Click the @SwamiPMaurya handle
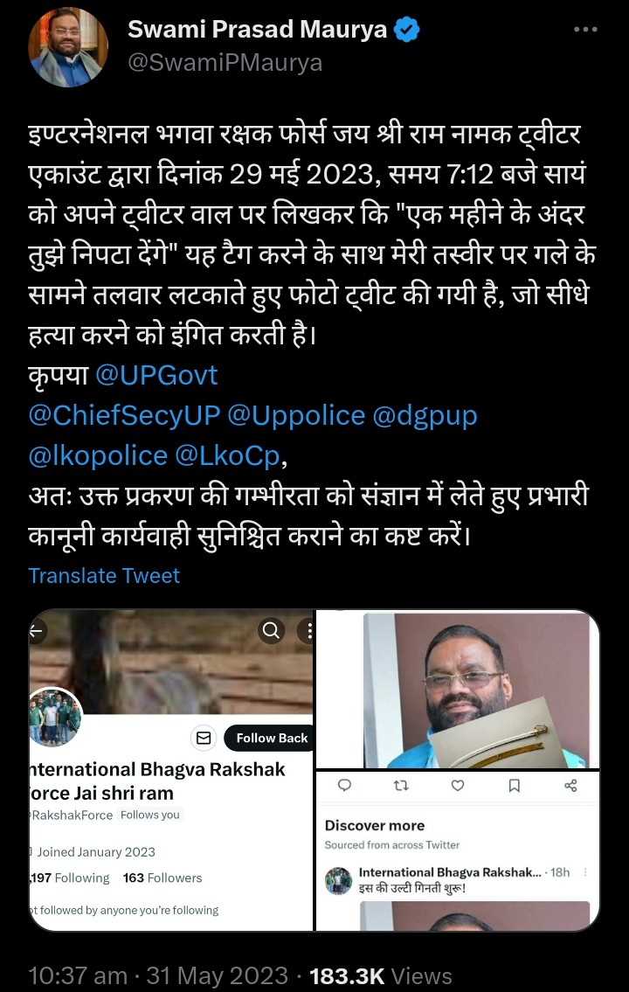This screenshot has height=992, width=629. [225, 63]
